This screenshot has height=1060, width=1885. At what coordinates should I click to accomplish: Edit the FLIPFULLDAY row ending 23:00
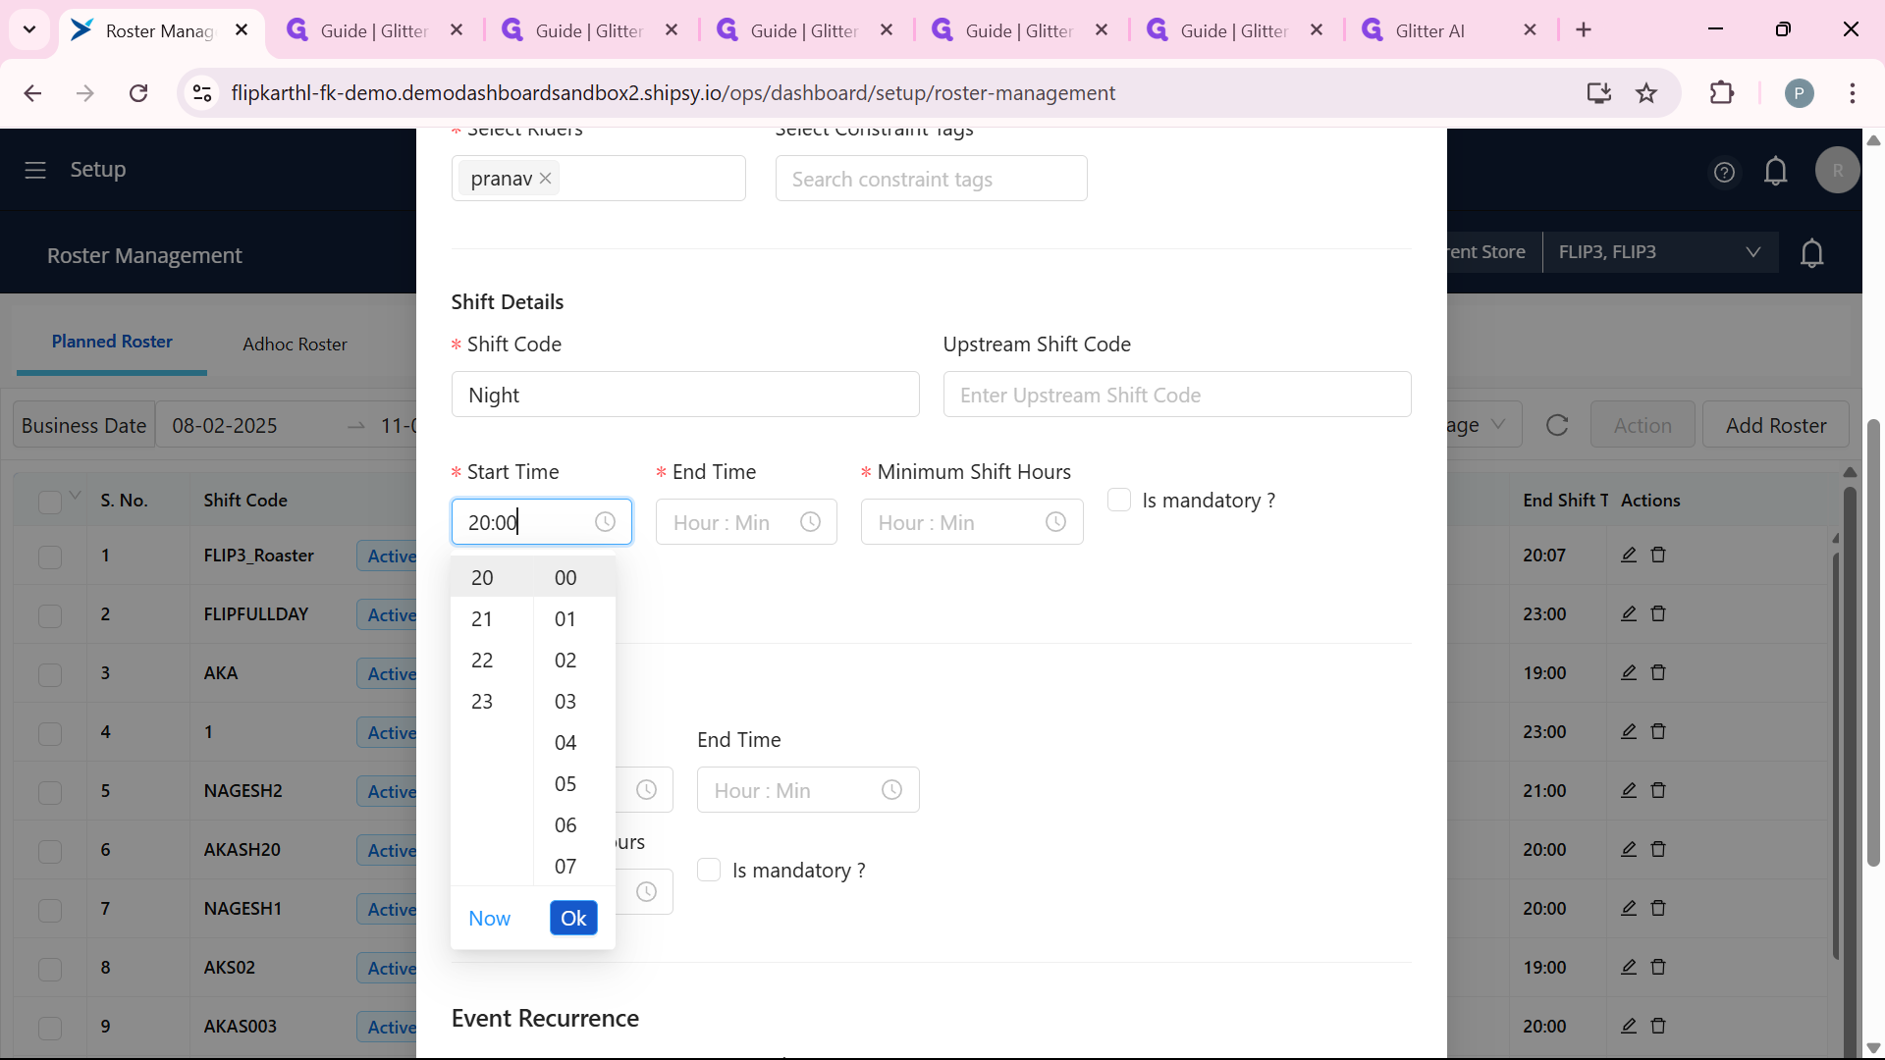[x=1629, y=613]
